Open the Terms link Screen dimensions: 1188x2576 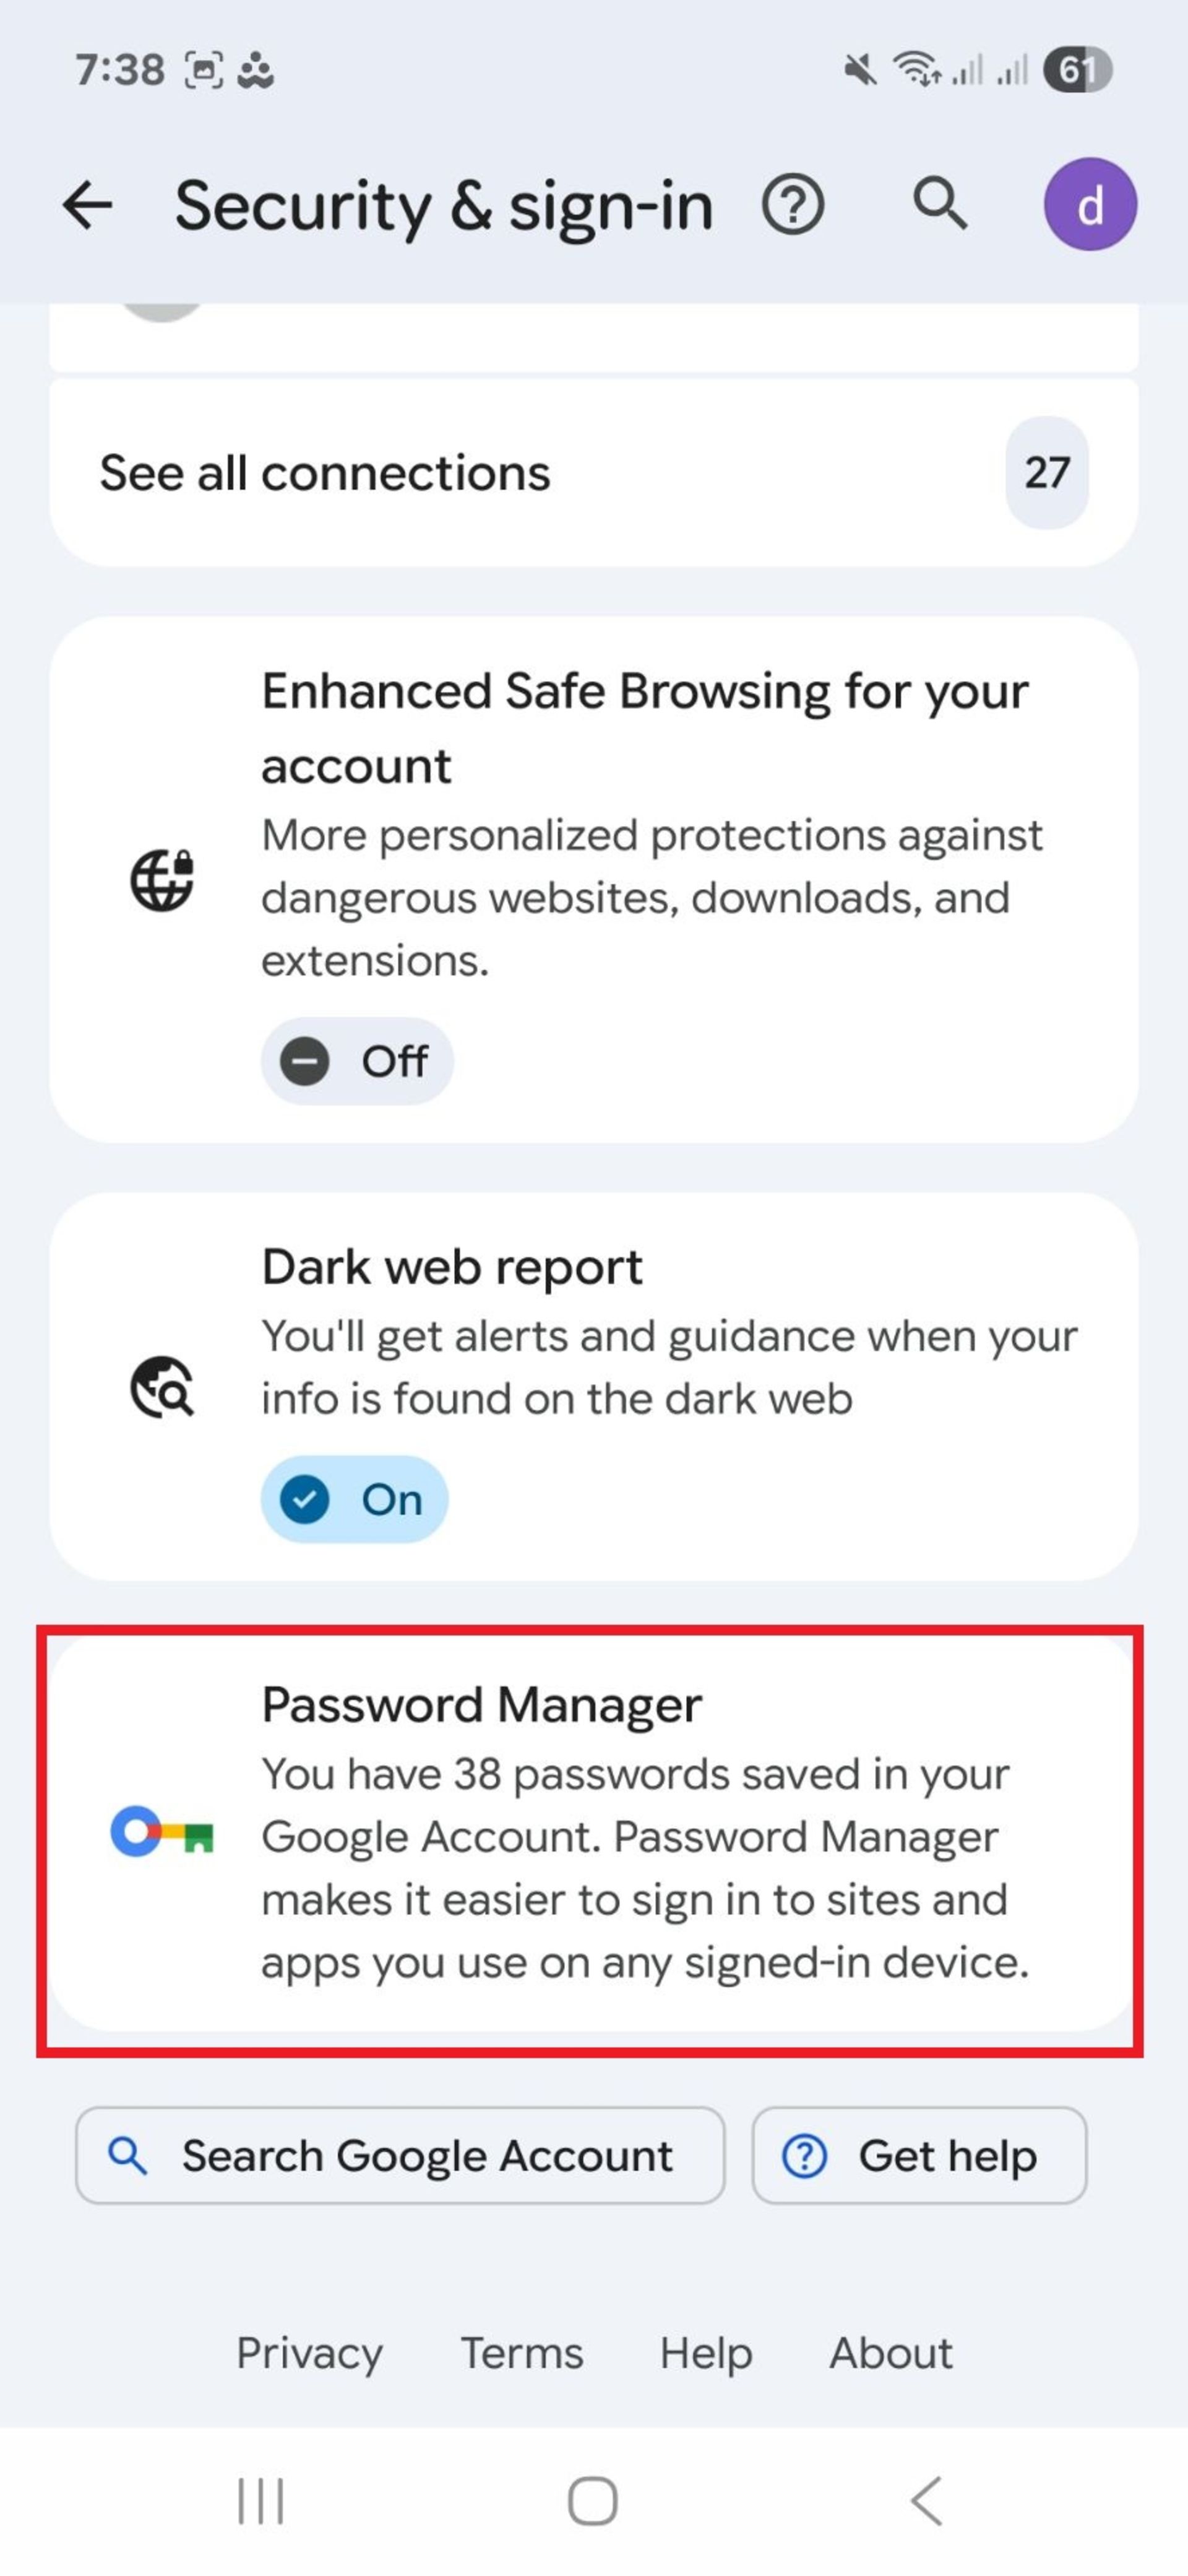click(x=520, y=2353)
